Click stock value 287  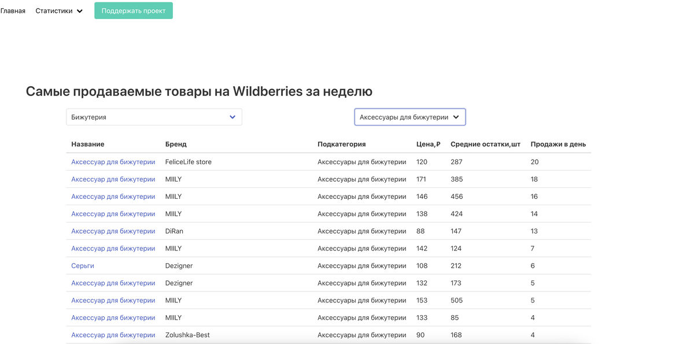pyautogui.click(x=457, y=162)
